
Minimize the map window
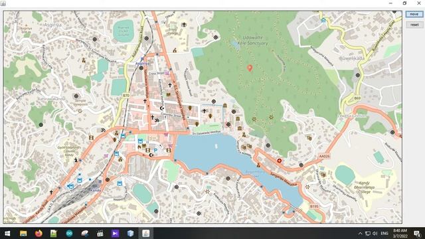390,3
